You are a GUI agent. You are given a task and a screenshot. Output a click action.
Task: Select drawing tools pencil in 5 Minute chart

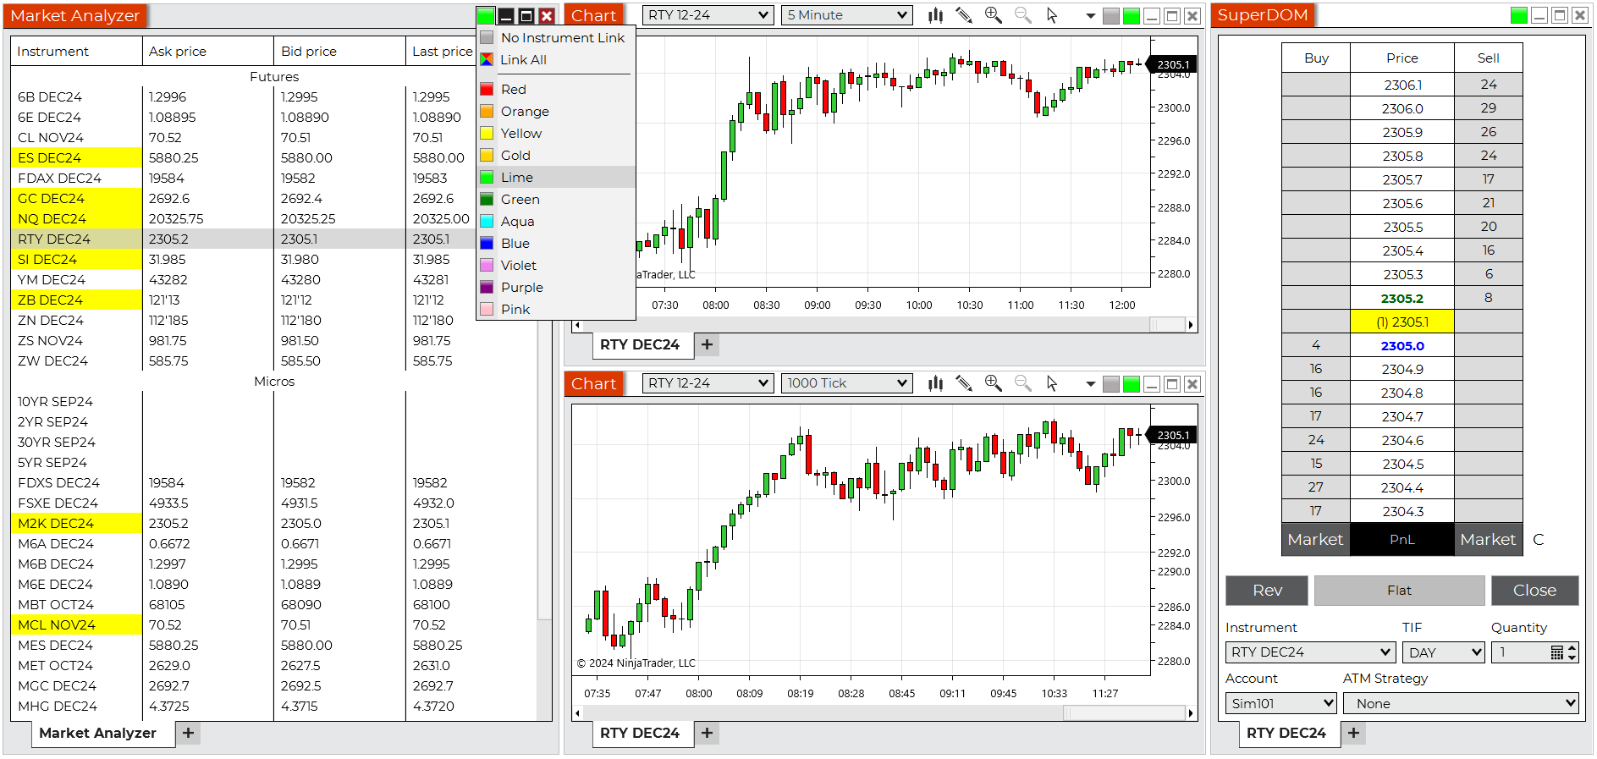tap(964, 15)
